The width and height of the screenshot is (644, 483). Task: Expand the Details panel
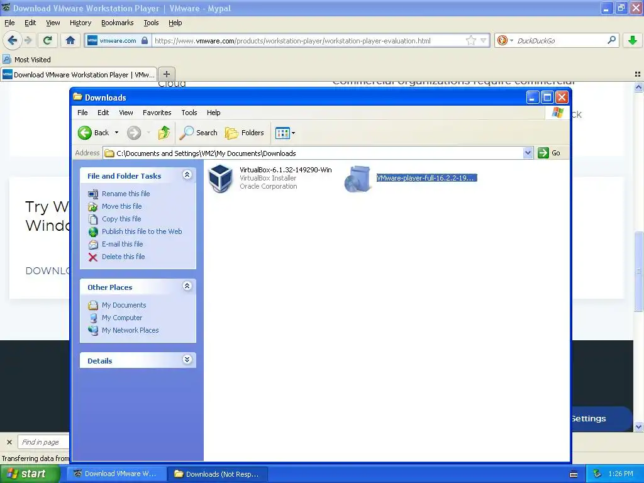187,360
